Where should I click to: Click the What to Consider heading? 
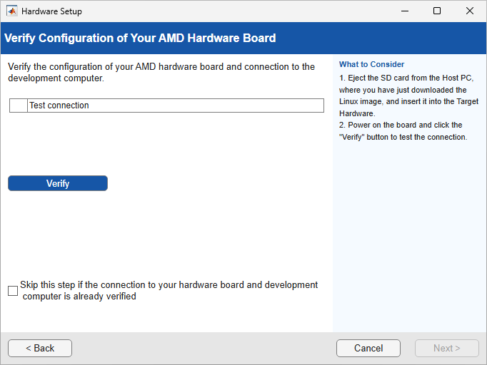click(371, 64)
